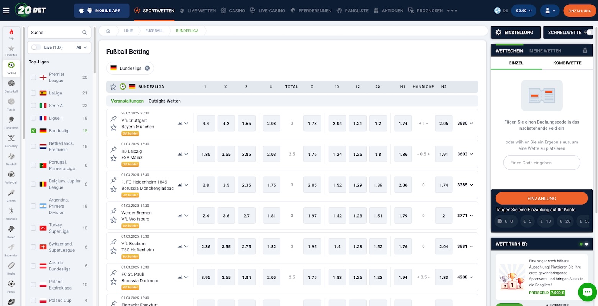Click the Einen Code eingeben field

point(542,163)
